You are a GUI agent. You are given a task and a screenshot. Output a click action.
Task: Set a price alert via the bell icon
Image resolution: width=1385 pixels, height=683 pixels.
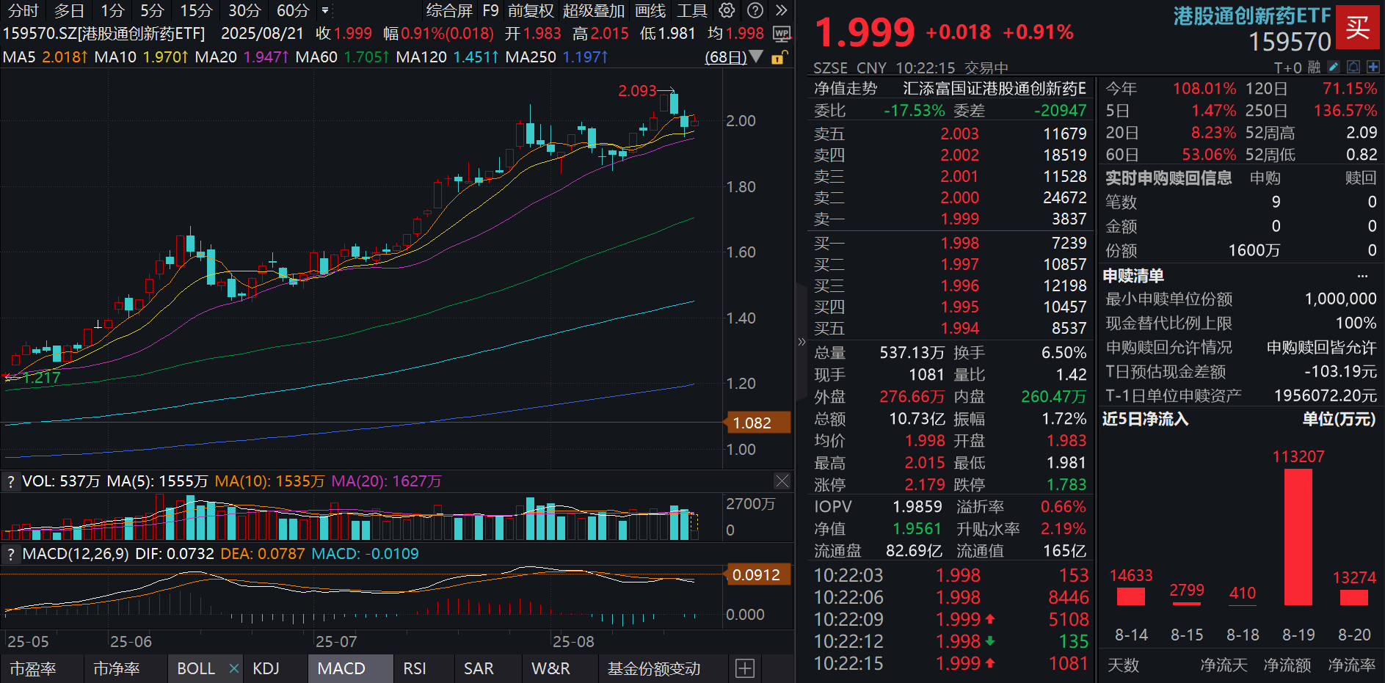(1353, 66)
